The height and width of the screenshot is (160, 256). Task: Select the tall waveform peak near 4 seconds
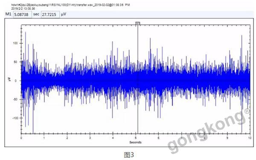112,49
